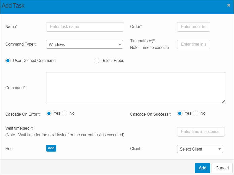
Task: Focus the Wait time seconds field
Action: [201, 132]
